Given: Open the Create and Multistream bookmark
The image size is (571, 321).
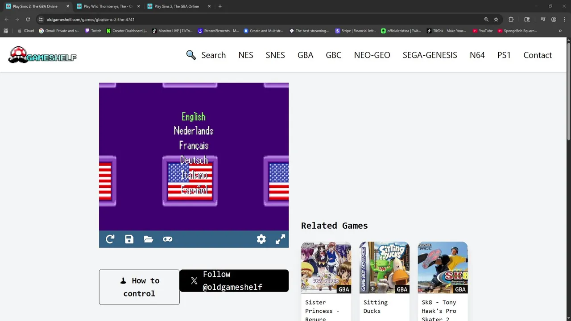Looking at the screenshot, I should click(264, 31).
